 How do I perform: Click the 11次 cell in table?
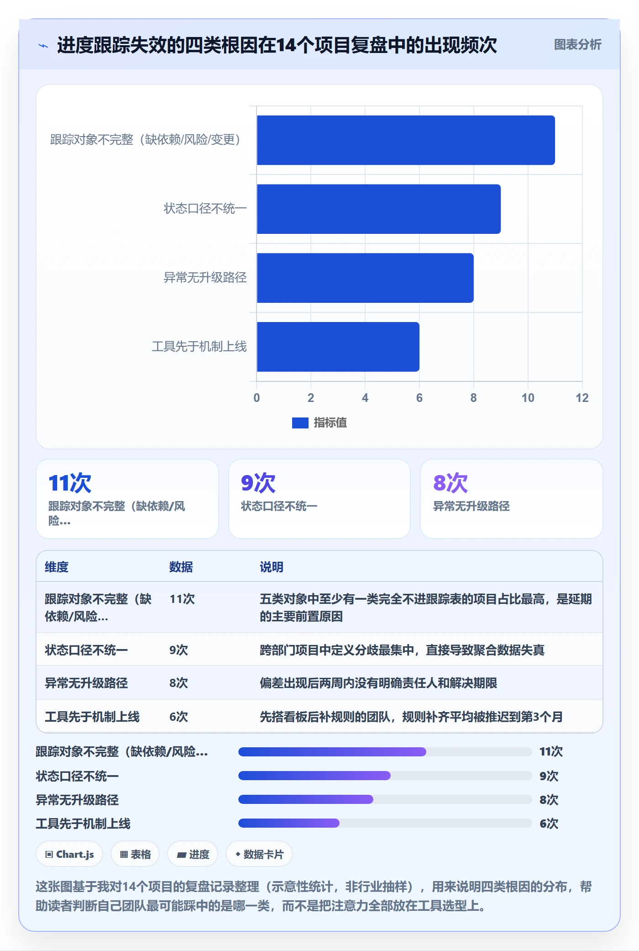(182, 599)
